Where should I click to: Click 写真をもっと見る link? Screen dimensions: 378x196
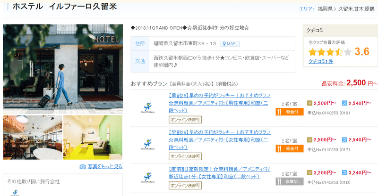tap(105, 166)
